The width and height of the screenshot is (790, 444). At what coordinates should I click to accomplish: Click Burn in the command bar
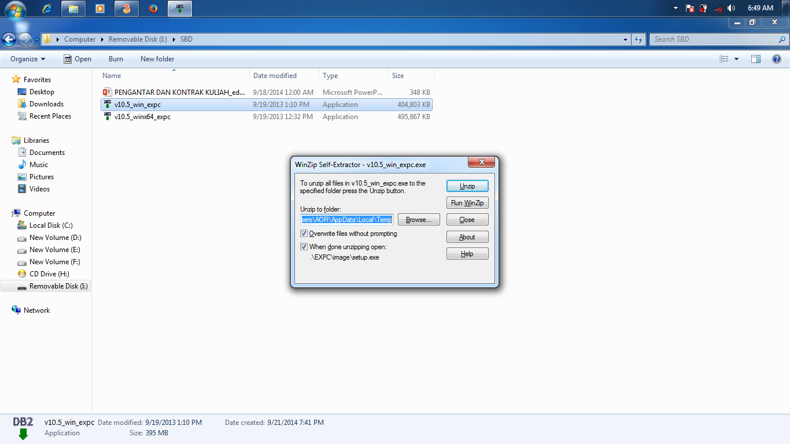tap(116, 59)
